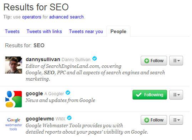The image size is (192, 140).
Task: Follow the googlewmc account
Action: point(154,120)
